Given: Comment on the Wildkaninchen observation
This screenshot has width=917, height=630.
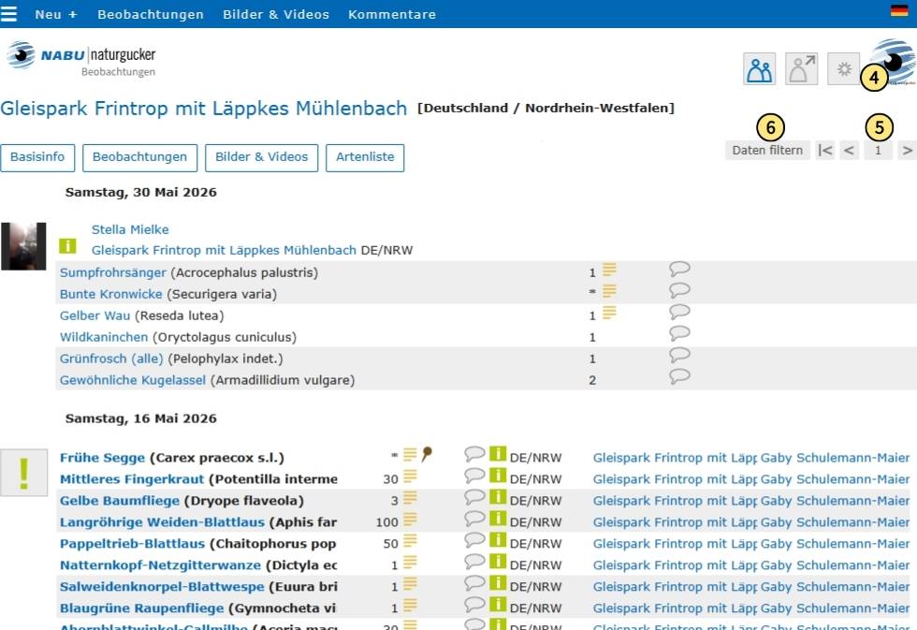Looking at the screenshot, I should click(x=679, y=333).
